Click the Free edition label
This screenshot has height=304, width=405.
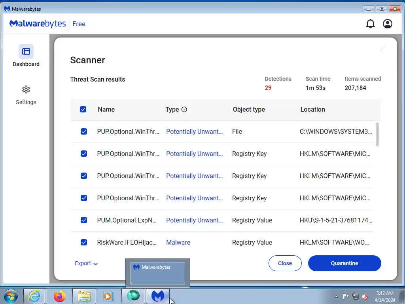point(79,24)
